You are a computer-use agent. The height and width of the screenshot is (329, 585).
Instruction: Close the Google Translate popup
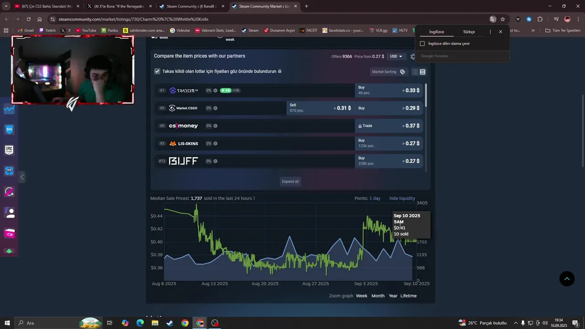500,32
